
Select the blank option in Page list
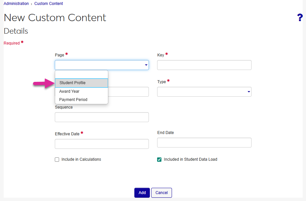point(81,74)
